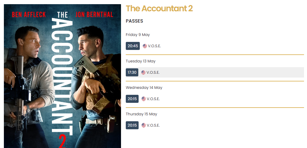Click the V.O.S.E. label next to 17:30

(153, 73)
